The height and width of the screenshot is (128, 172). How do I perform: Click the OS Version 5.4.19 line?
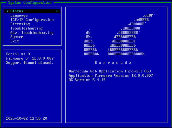coord(87,80)
